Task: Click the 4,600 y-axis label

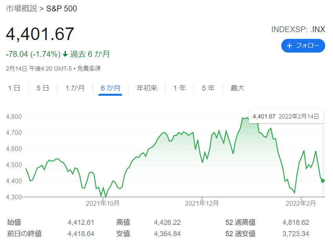Action: tap(14, 149)
